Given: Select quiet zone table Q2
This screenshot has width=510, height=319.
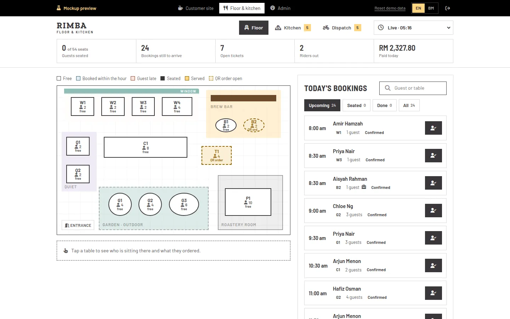Looking at the screenshot, I should (x=78, y=174).
